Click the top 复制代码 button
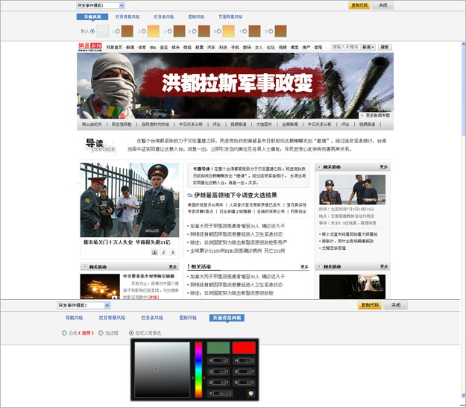 coord(359,5)
